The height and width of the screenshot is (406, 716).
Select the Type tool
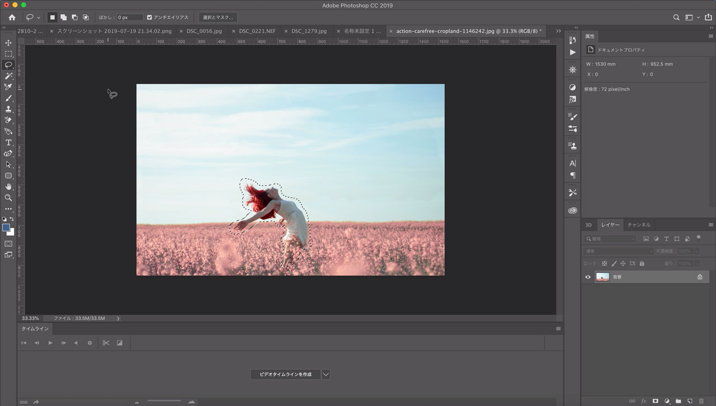(8, 143)
